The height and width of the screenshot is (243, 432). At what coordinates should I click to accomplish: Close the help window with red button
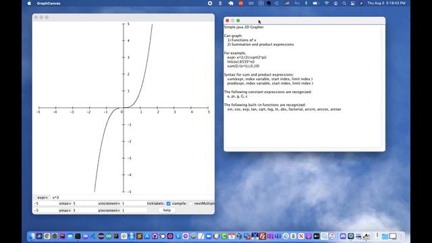(227, 21)
